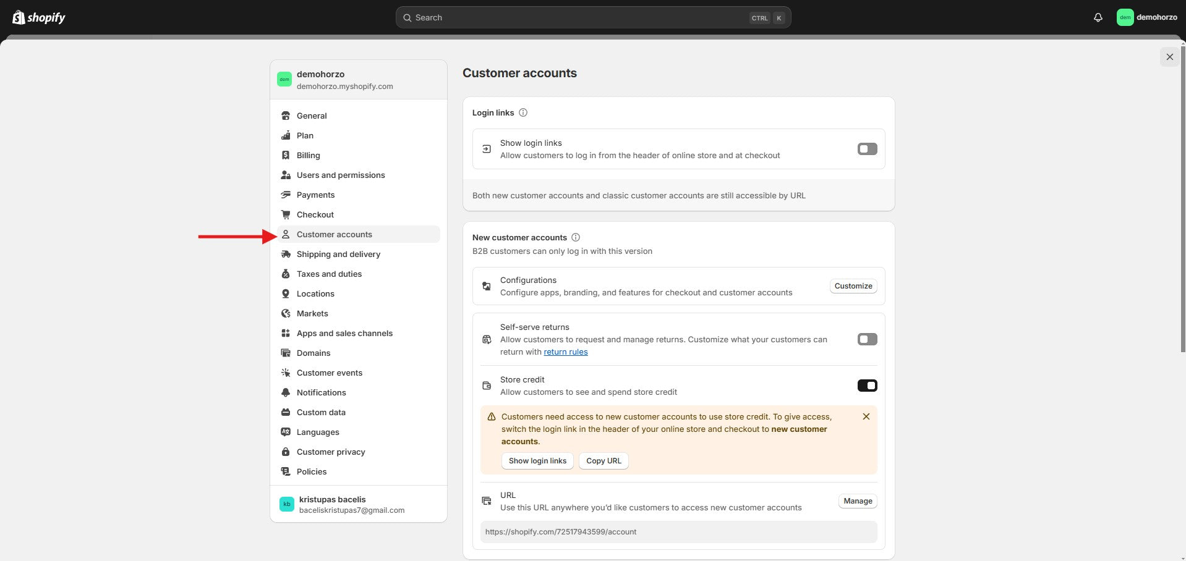
Task: Click the Billing icon in sidebar
Action: [286, 155]
